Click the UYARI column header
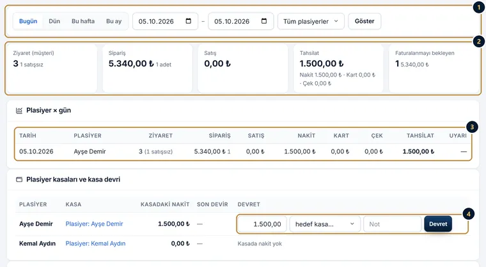The width and height of the screenshot is (486, 267). (x=458, y=135)
